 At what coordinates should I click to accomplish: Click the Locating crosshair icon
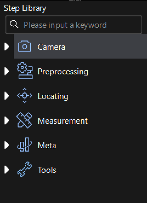click(x=25, y=95)
